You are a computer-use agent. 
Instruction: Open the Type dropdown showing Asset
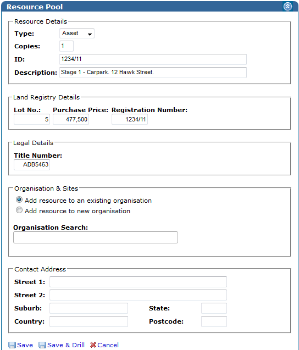pyautogui.click(x=77, y=34)
